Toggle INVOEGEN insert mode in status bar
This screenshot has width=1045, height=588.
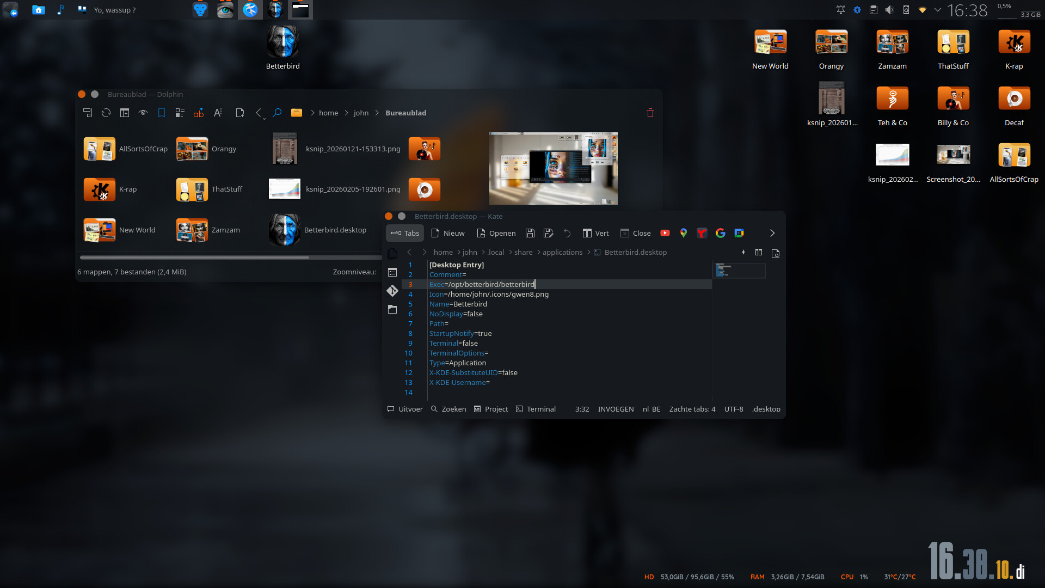point(616,409)
